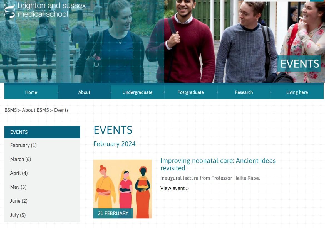Screen dimensions: 325x228
Task: Open June (2) events list
Action: 42,201
